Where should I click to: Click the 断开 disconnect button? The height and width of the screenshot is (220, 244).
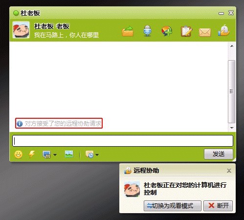tap(218, 206)
